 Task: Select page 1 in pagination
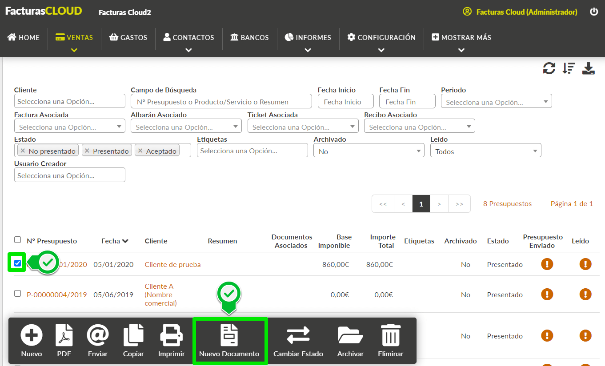(x=421, y=204)
